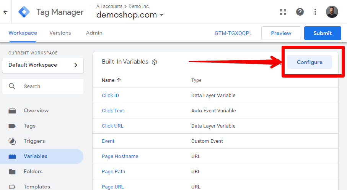The height and width of the screenshot is (190, 347).
Task: Click the Variables sidebar icon
Action: click(12, 156)
